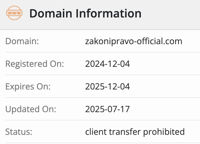
Task: Click the word transfer in the status row
Action: [125, 132]
